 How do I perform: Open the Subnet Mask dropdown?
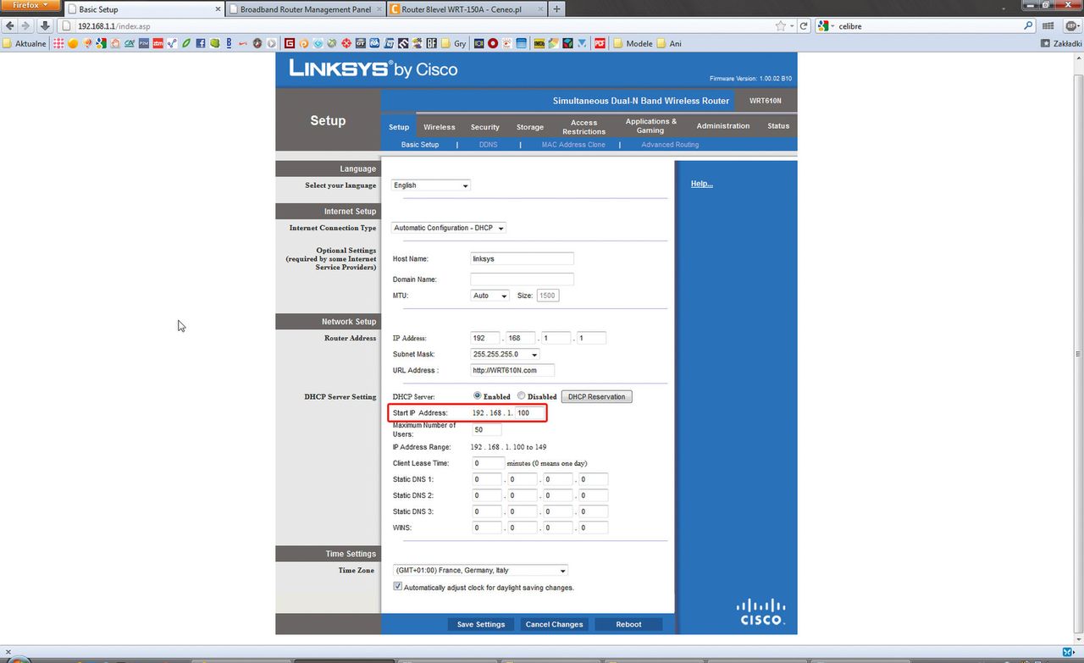click(505, 354)
